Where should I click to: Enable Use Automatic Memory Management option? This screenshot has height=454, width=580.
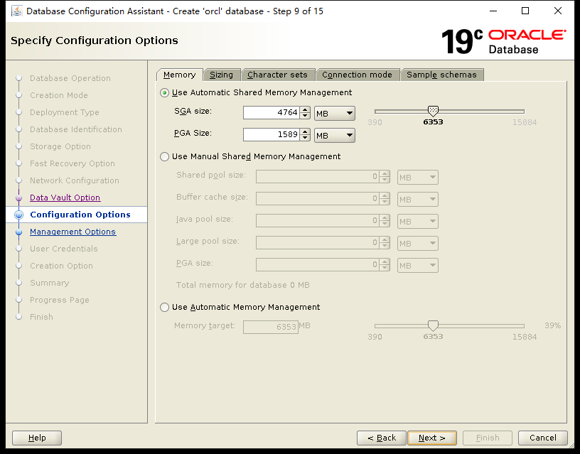coord(165,307)
